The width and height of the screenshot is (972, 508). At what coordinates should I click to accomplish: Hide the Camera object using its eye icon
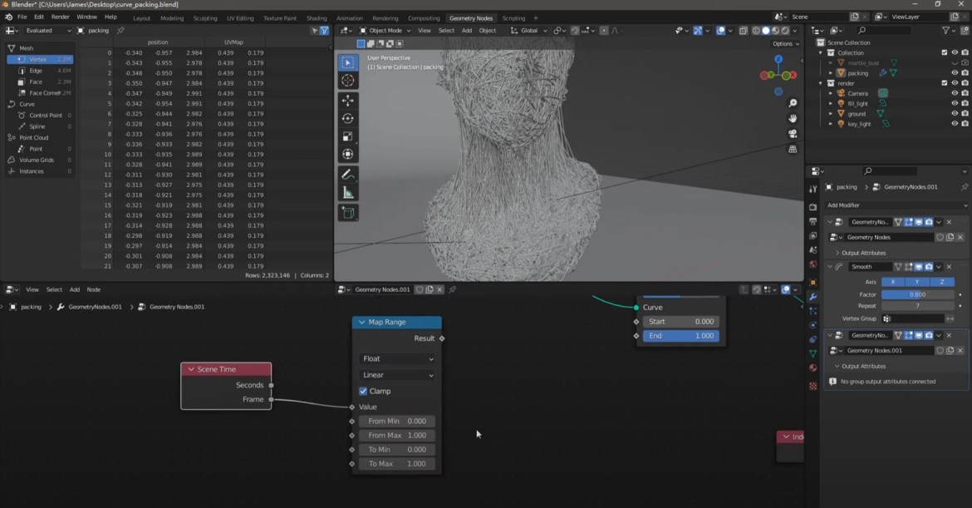[x=954, y=93]
